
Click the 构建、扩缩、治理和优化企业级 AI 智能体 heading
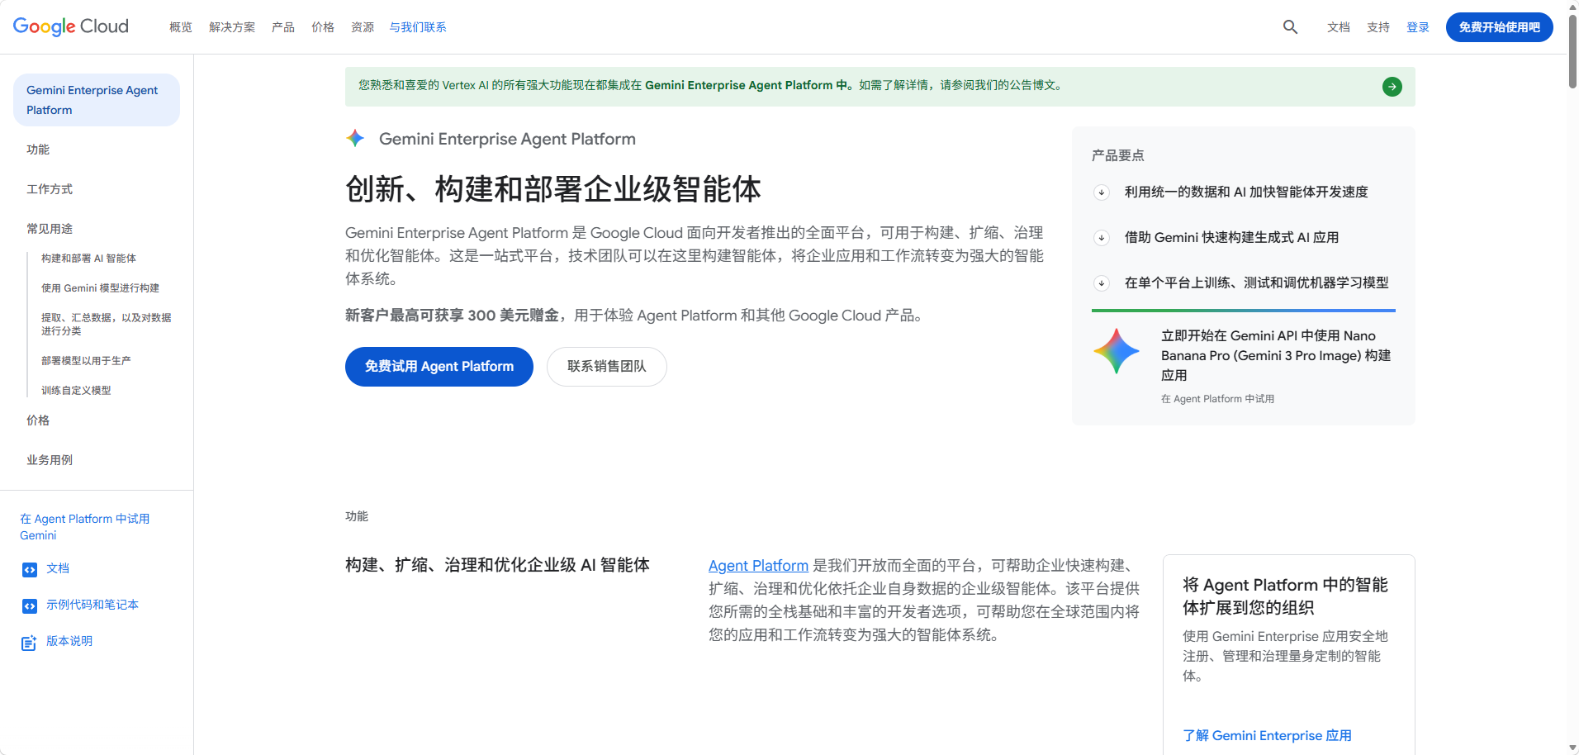click(497, 565)
